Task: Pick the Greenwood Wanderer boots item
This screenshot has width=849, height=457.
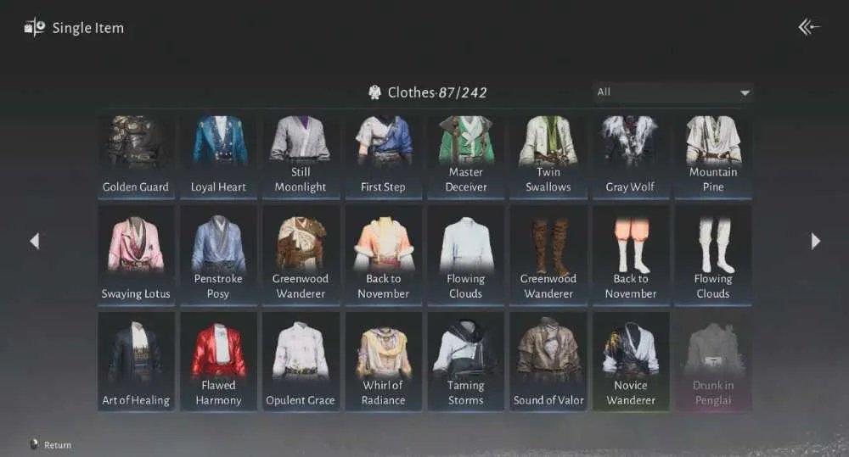Action: [548, 255]
